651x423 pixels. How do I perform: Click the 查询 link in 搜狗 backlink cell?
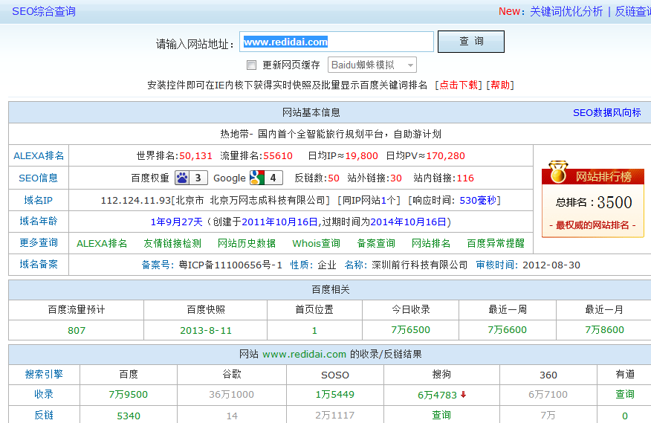441,415
